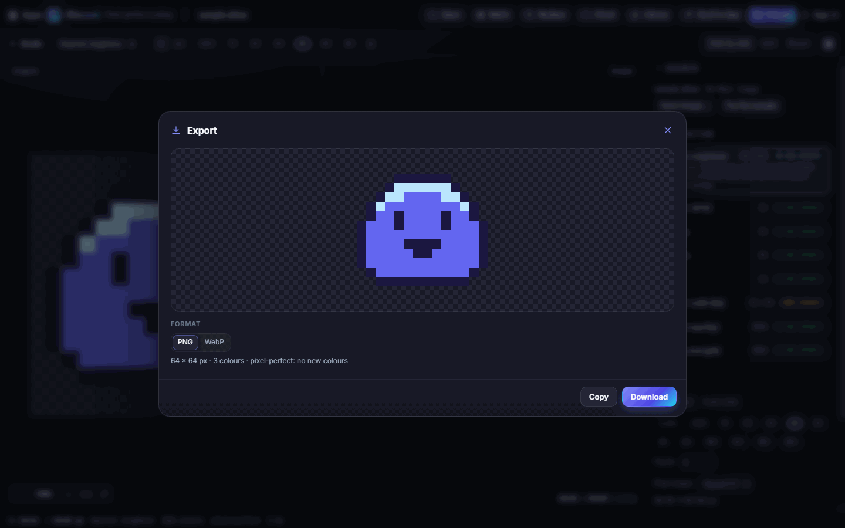This screenshot has height=528, width=845.
Task: Click the "FORMAT" section label
Action: coord(185,324)
